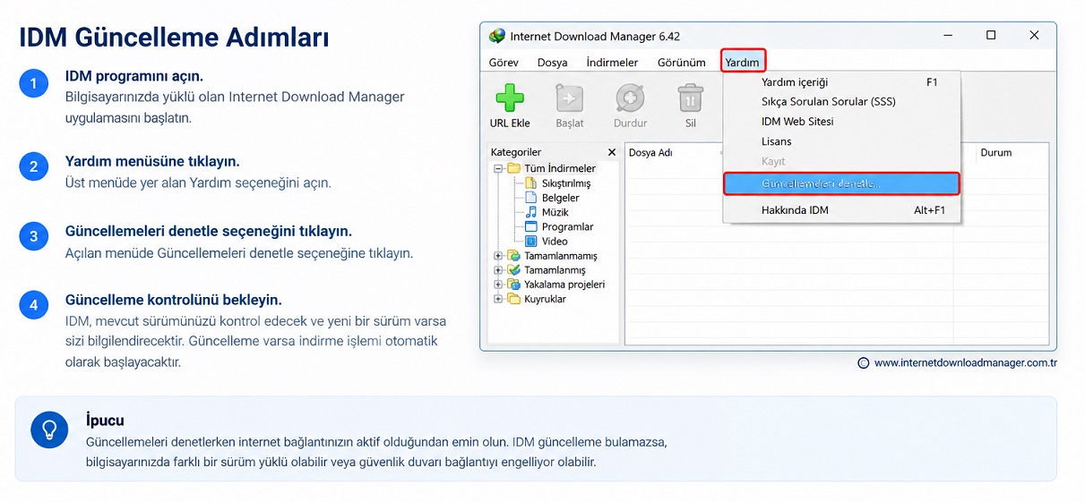
Task: Click 'Güncelleme kontrolünü bekleyin.' step title
Action: coord(174,300)
